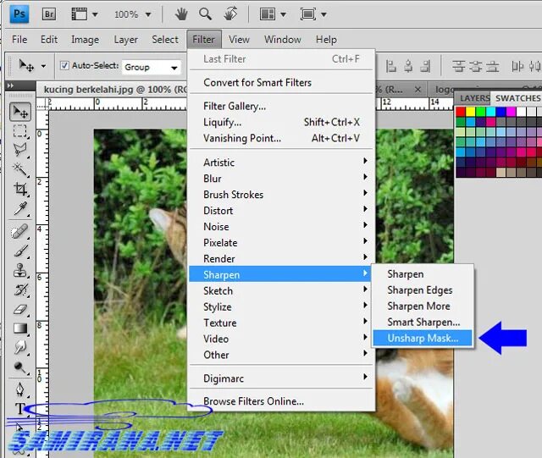Image resolution: width=542 pixels, height=458 pixels.
Task: Click the align left edges icon
Action: tap(390, 66)
